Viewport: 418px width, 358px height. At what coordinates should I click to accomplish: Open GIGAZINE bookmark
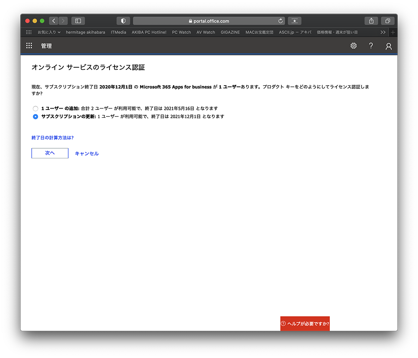point(230,32)
